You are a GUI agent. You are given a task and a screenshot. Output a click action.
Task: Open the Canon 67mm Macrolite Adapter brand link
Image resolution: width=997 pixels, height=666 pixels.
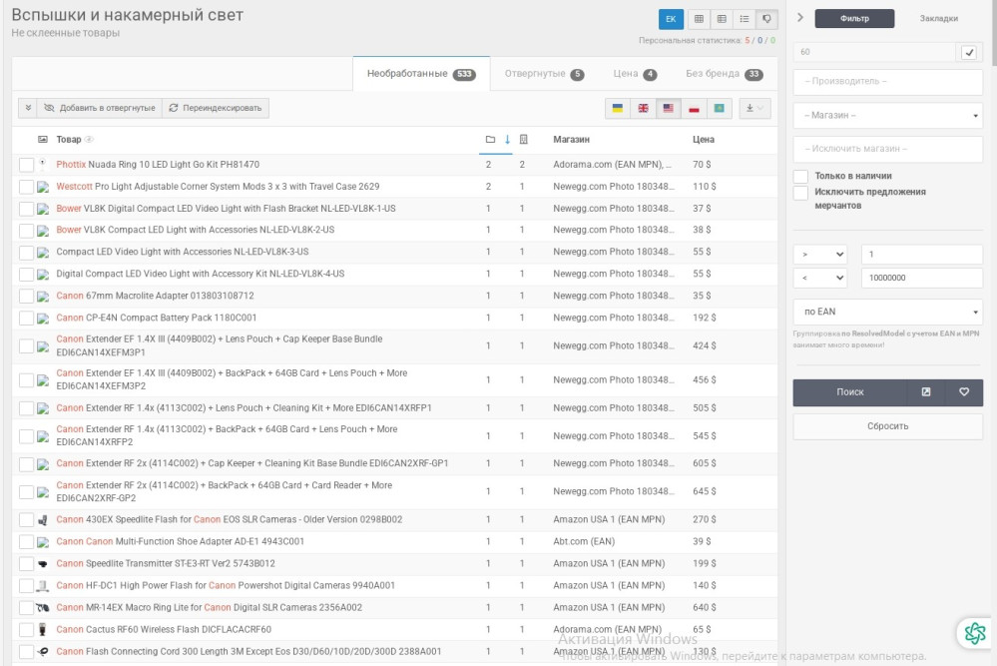(x=70, y=296)
